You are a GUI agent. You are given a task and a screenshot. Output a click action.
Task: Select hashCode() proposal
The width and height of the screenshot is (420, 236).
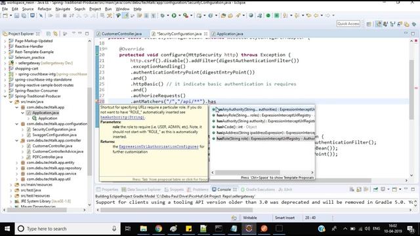(x=263, y=127)
